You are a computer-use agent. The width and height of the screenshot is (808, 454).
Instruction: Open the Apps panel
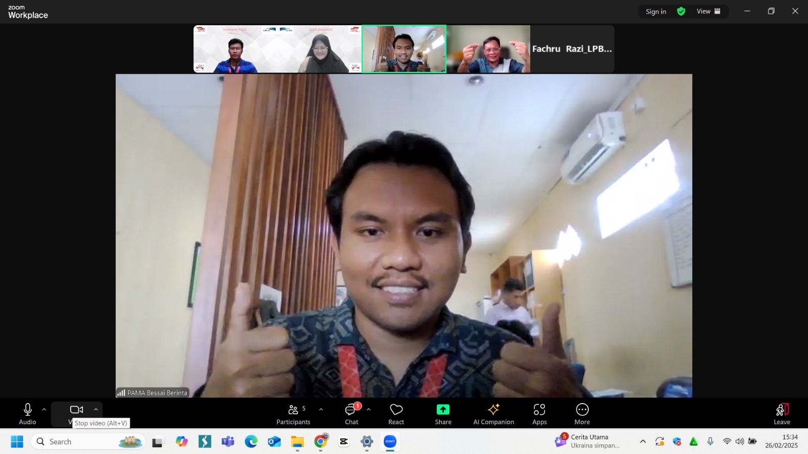(x=539, y=414)
